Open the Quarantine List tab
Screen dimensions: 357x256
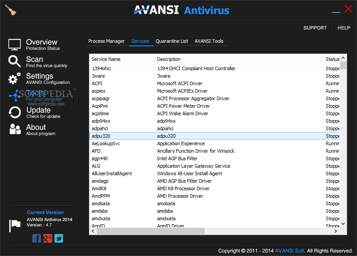[x=172, y=41]
